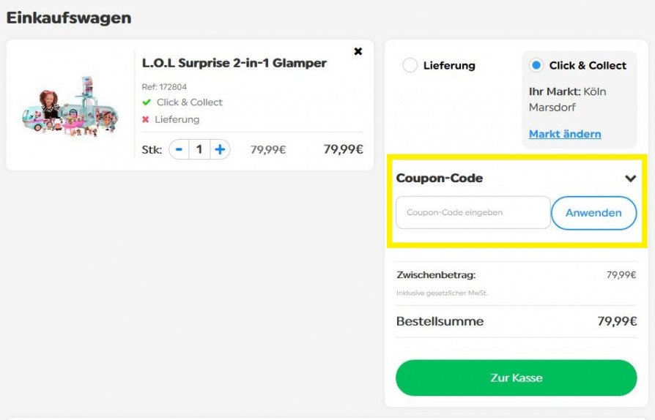Image resolution: width=655 pixels, height=420 pixels.
Task: Open the L.O.L Surprise 2-in-1 Glamper title
Action: [234, 63]
